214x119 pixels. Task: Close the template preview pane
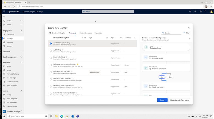click(x=189, y=39)
